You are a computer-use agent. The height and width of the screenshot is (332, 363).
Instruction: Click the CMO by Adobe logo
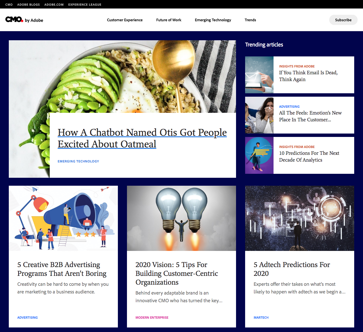[24, 20]
